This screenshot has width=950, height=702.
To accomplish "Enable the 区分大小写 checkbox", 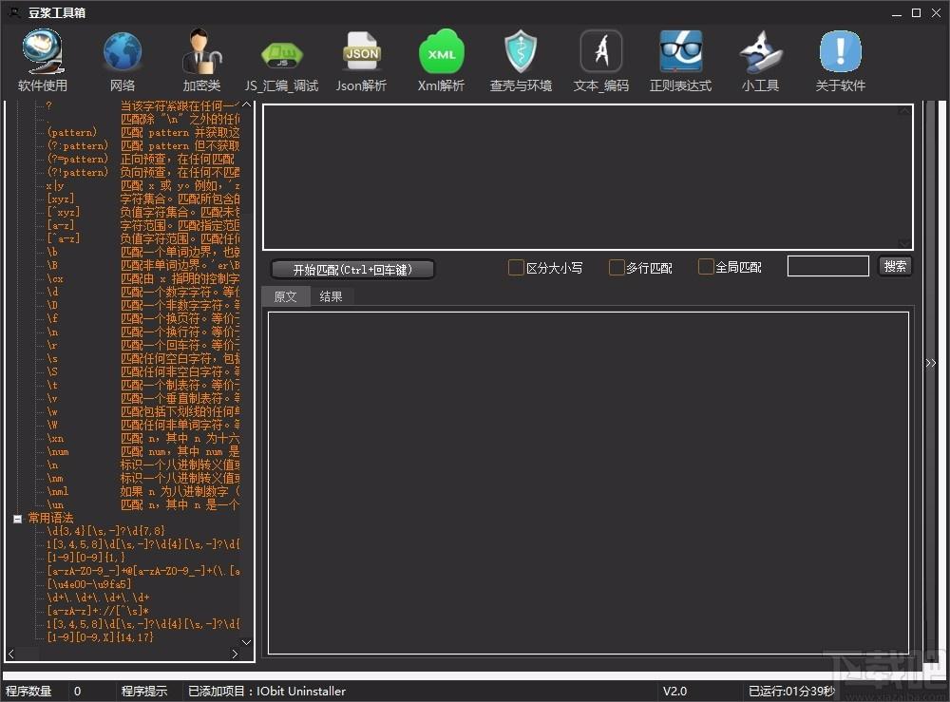I will point(516,268).
